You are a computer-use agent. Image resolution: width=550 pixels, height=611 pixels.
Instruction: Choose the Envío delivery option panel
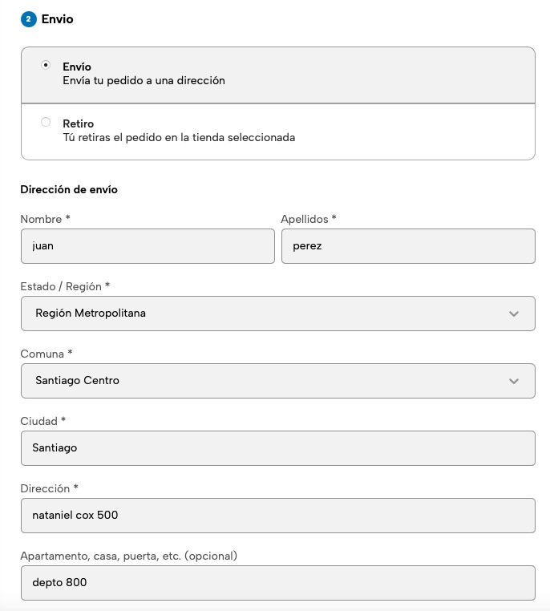coord(277,75)
